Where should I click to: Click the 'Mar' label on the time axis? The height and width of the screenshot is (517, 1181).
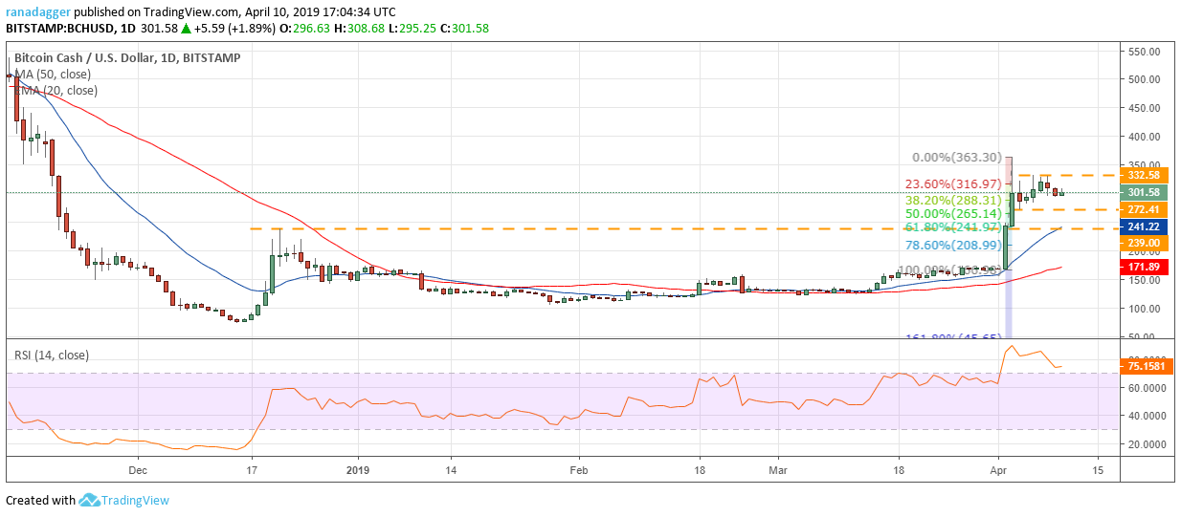[x=778, y=471]
